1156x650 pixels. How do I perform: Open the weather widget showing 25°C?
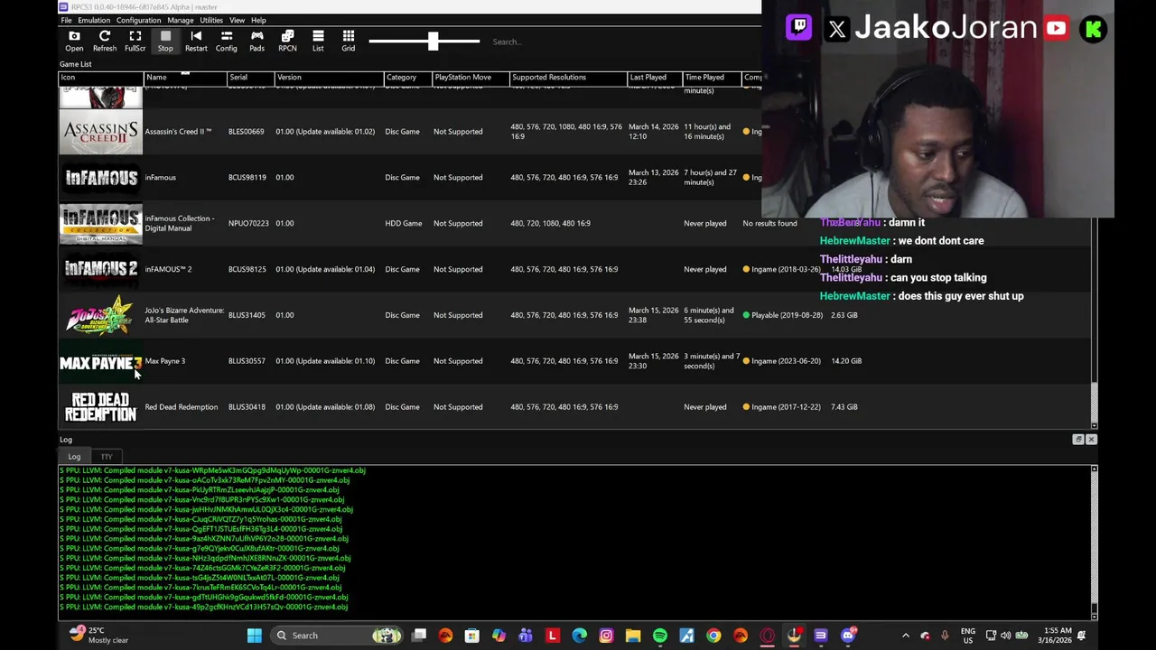tap(101, 635)
